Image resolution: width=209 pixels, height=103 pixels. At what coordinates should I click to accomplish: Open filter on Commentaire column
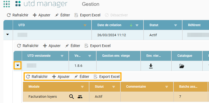pos(167,87)
